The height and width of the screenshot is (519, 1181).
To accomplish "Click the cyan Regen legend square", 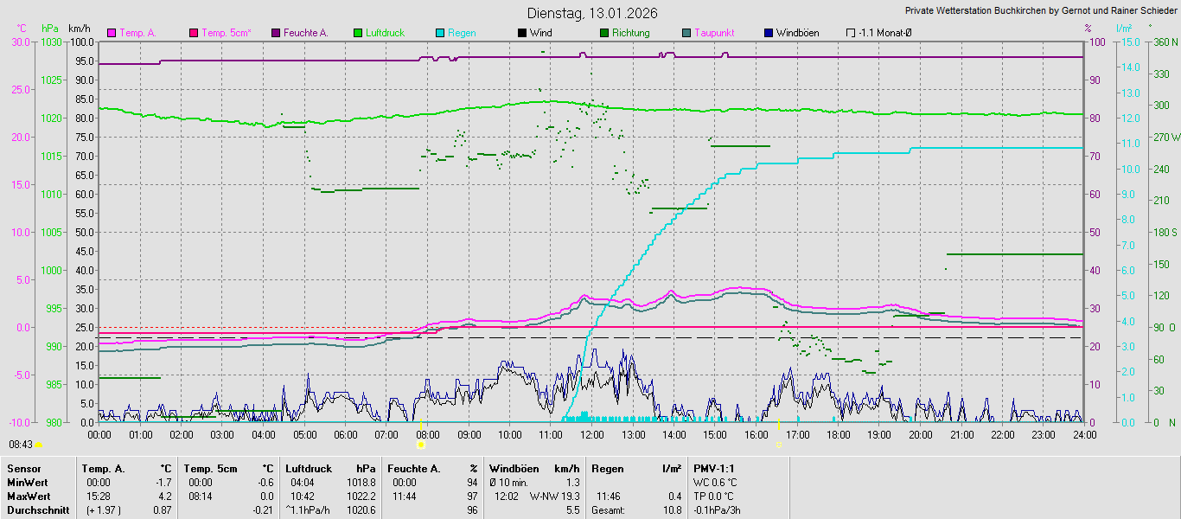I will pos(440,33).
